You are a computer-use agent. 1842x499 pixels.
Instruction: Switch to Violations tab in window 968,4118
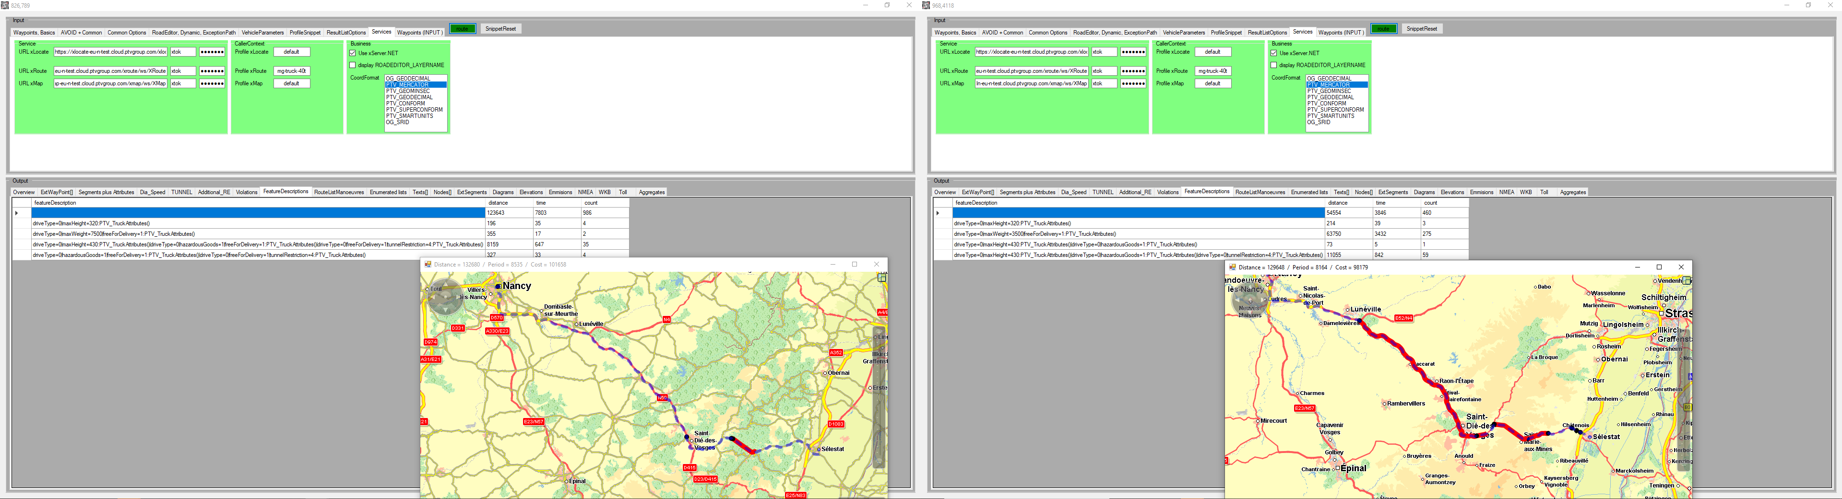[x=1168, y=192]
